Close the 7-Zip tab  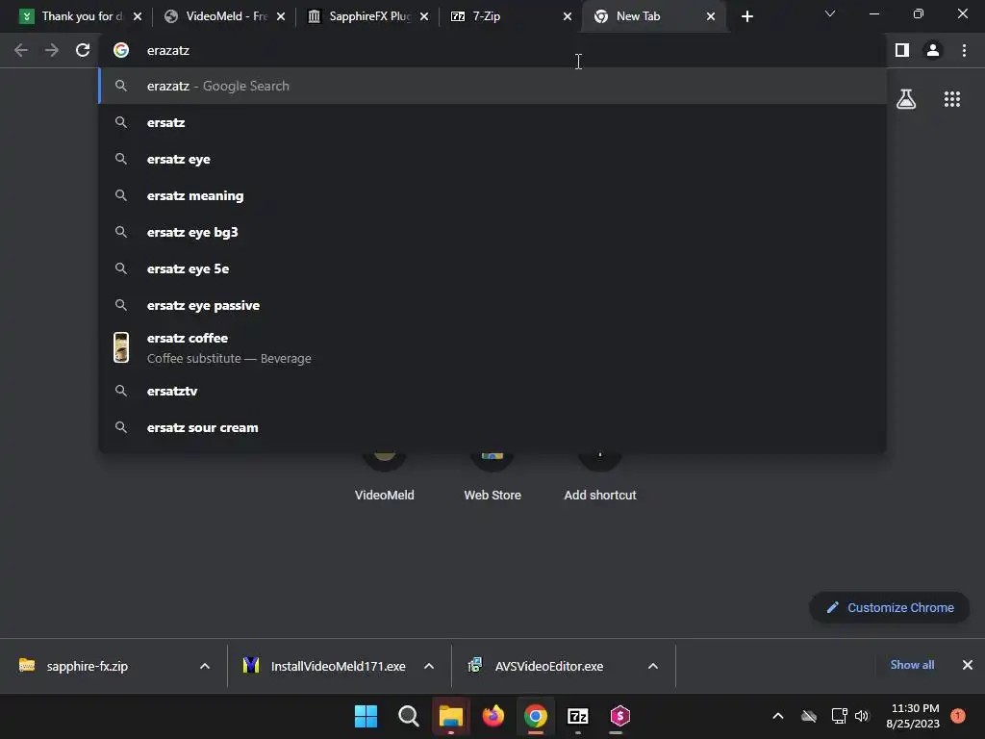[568, 16]
